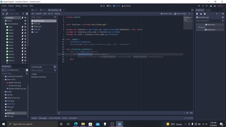Toggle visibility of Slots11 node
The height and width of the screenshot is (127, 226).
click(x=25, y=58)
